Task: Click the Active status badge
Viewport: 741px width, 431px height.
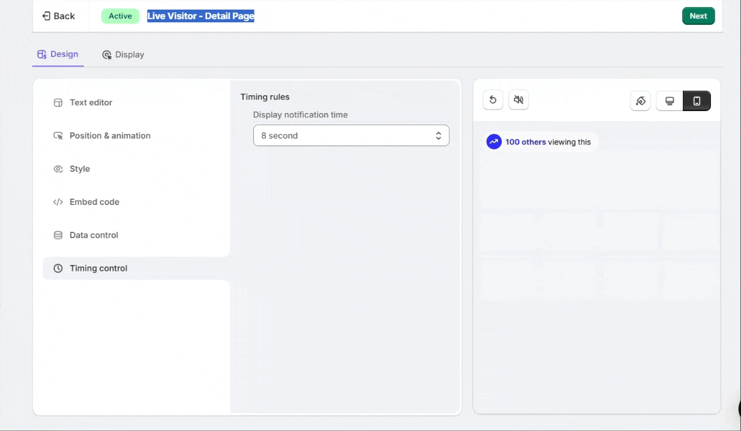Action: 120,16
